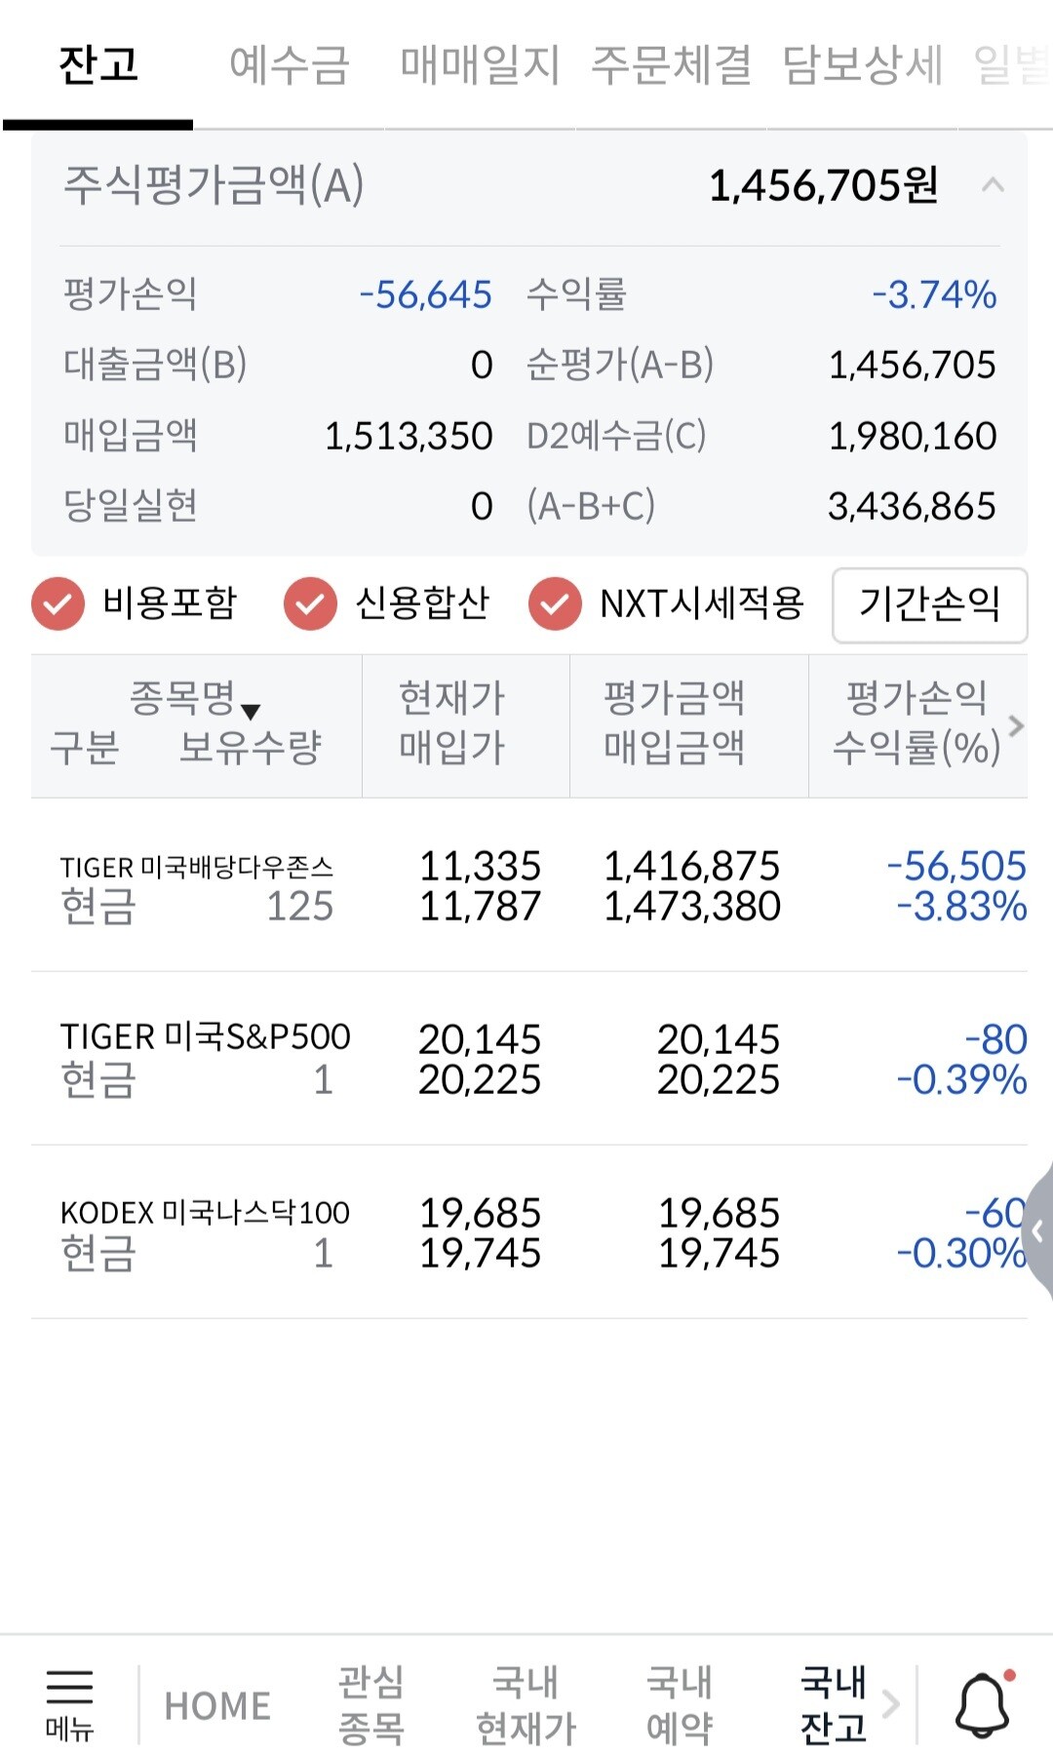1053x1755 pixels.
Task: Go to HOME in bottom bar
Action: pyautogui.click(x=217, y=1705)
